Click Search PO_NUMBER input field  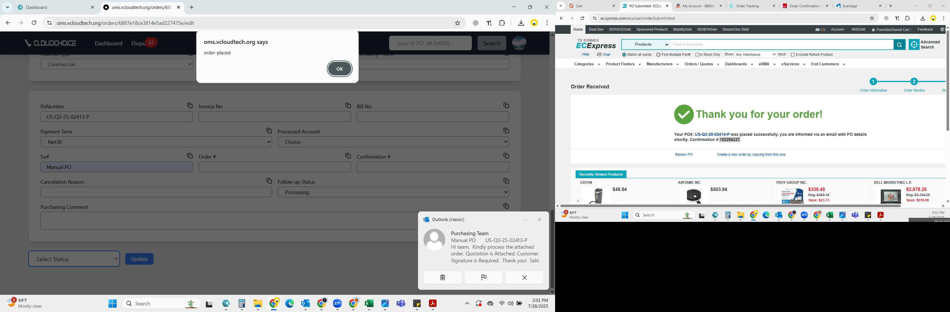[x=430, y=43]
